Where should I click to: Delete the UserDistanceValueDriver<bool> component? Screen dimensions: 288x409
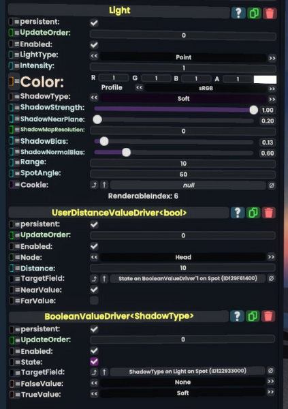269,213
